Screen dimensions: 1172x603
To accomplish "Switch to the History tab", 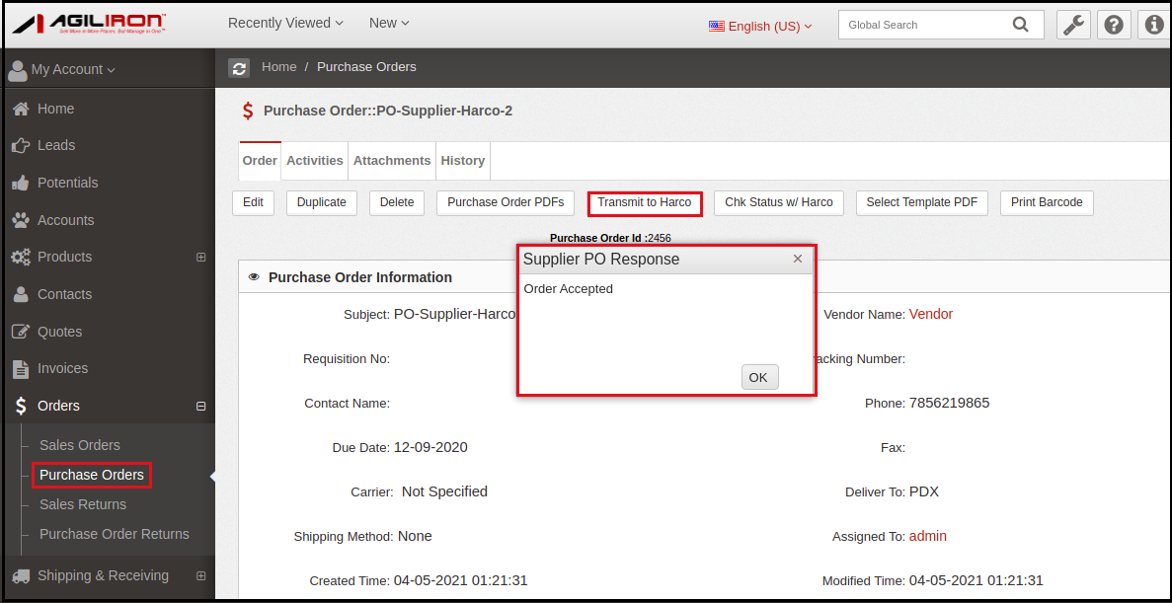I will pyautogui.click(x=463, y=161).
